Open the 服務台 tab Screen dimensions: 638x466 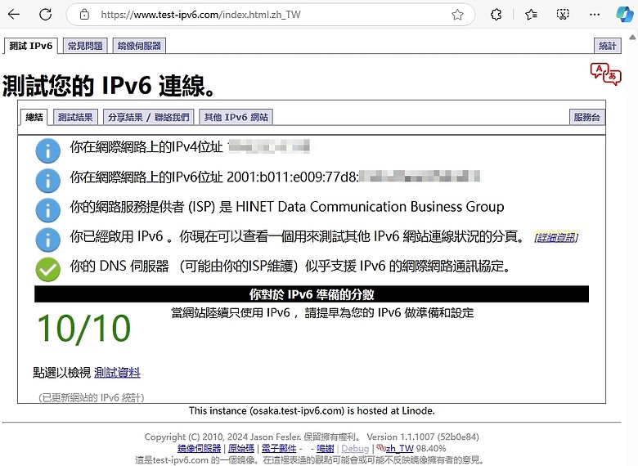586,117
